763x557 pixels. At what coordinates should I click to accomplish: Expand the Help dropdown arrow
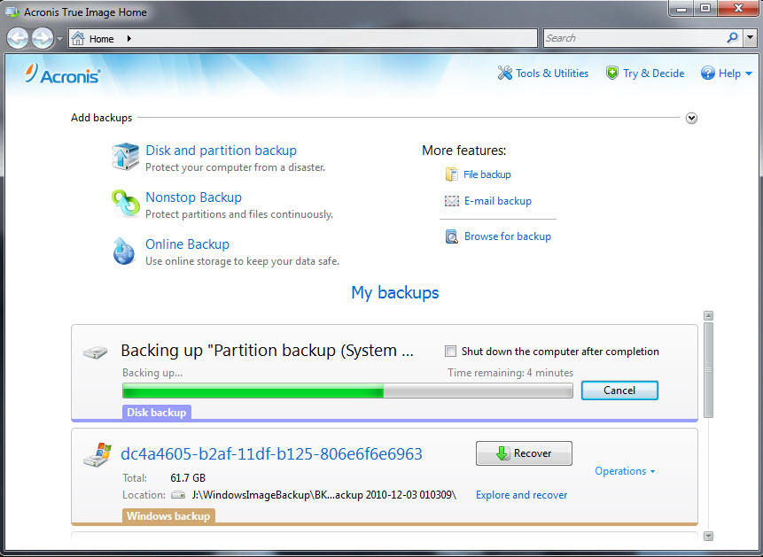[749, 74]
